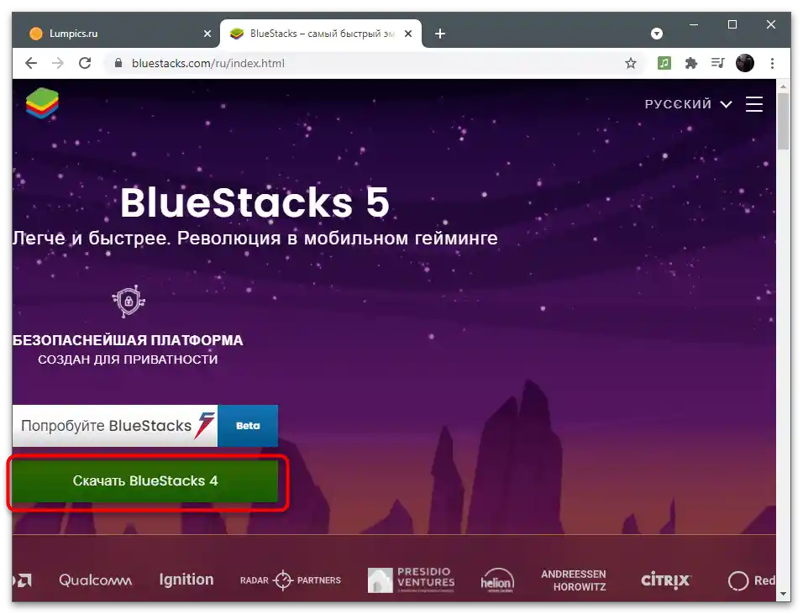Click the address bar URL

(208, 63)
